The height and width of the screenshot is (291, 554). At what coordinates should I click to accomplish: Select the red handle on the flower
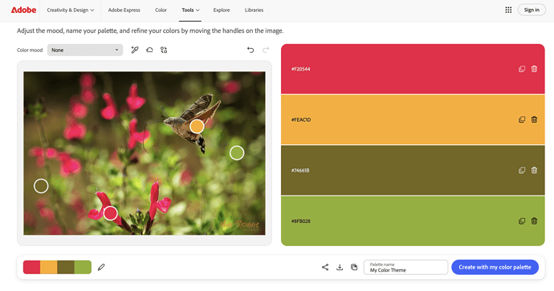tap(111, 213)
